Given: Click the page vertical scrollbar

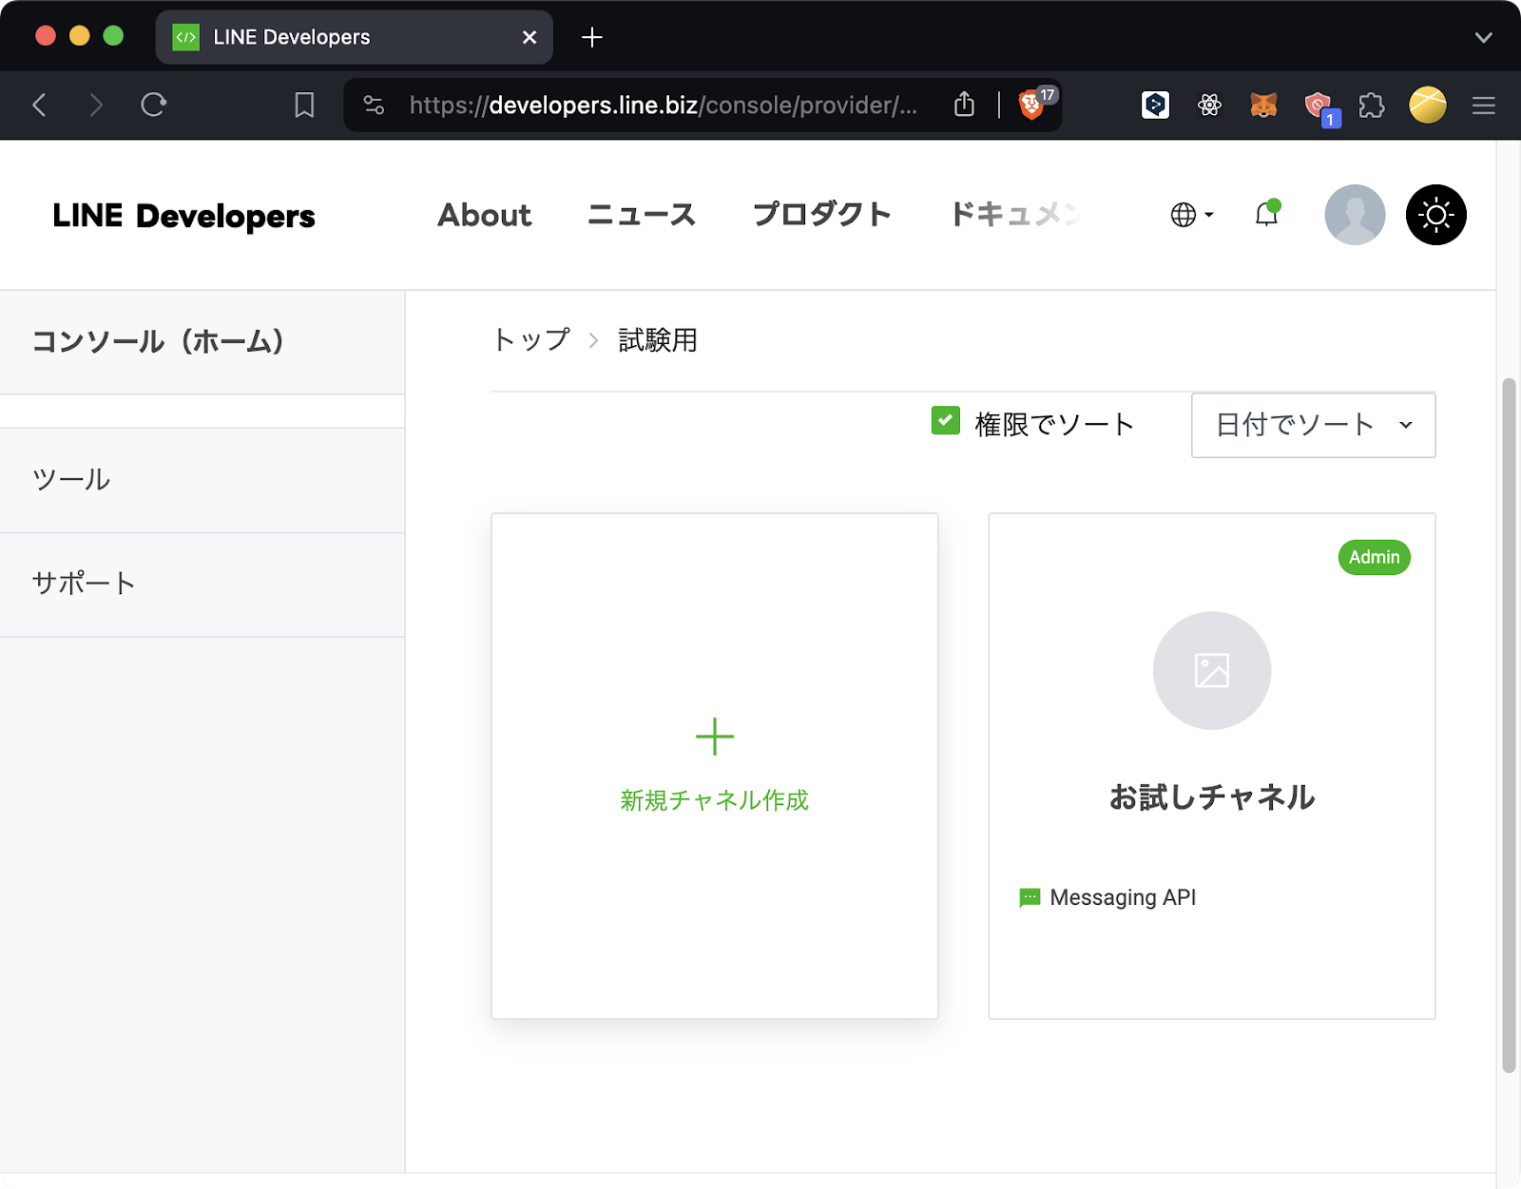Looking at the screenshot, I should (x=1509, y=725).
